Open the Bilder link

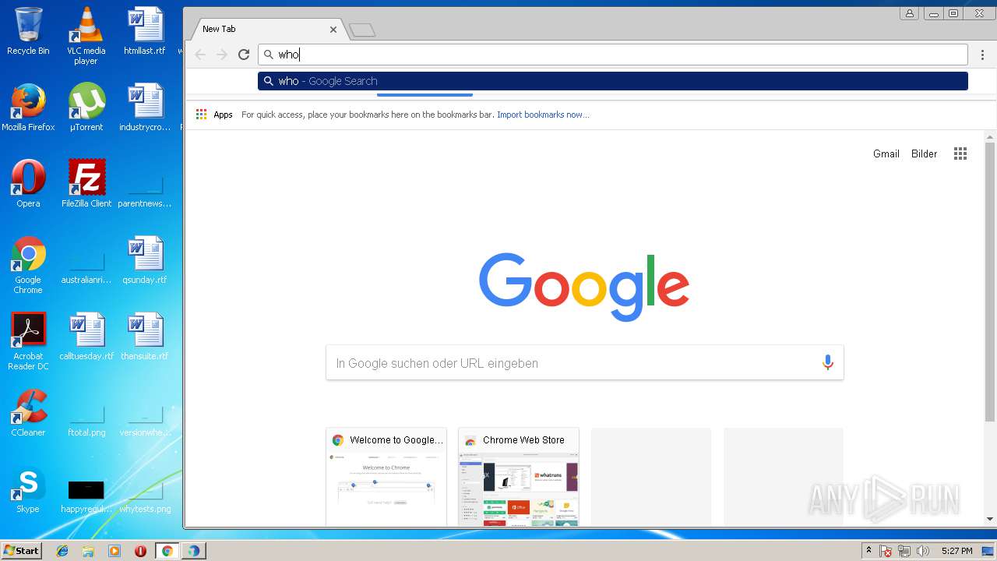pos(925,153)
